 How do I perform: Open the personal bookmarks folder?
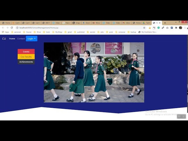pyautogui.click(x=16, y=32)
